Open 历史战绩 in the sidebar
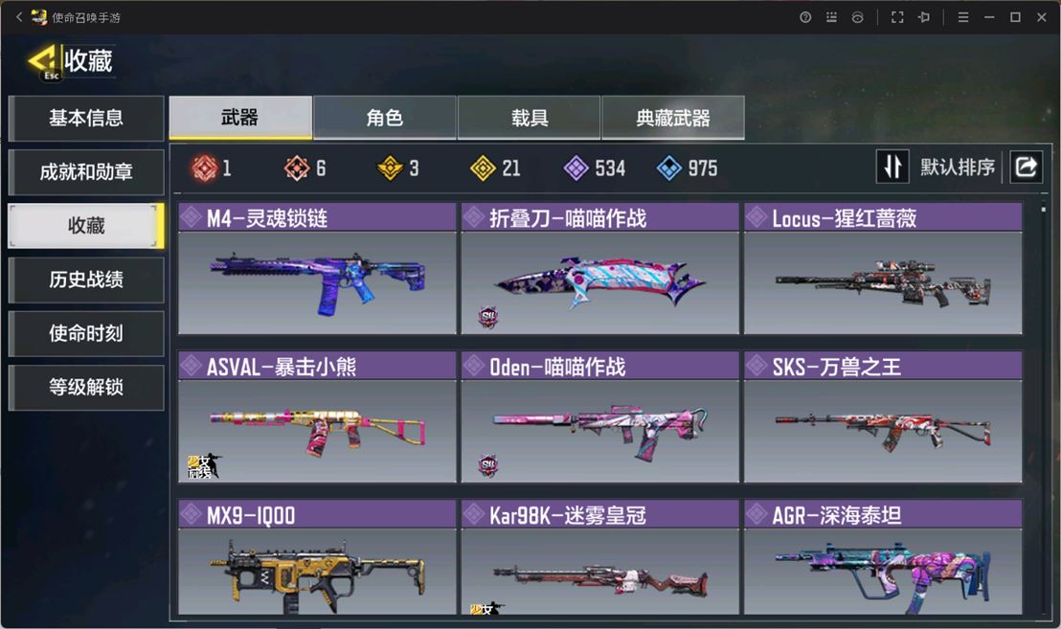1061x629 pixels. click(86, 280)
